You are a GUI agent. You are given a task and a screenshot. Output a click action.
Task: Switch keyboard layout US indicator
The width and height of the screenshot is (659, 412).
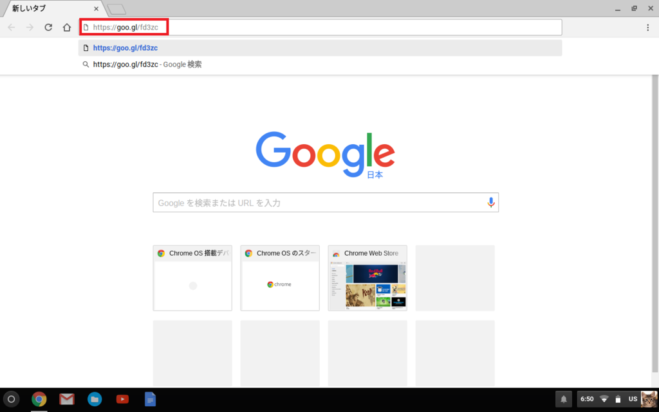coord(633,399)
